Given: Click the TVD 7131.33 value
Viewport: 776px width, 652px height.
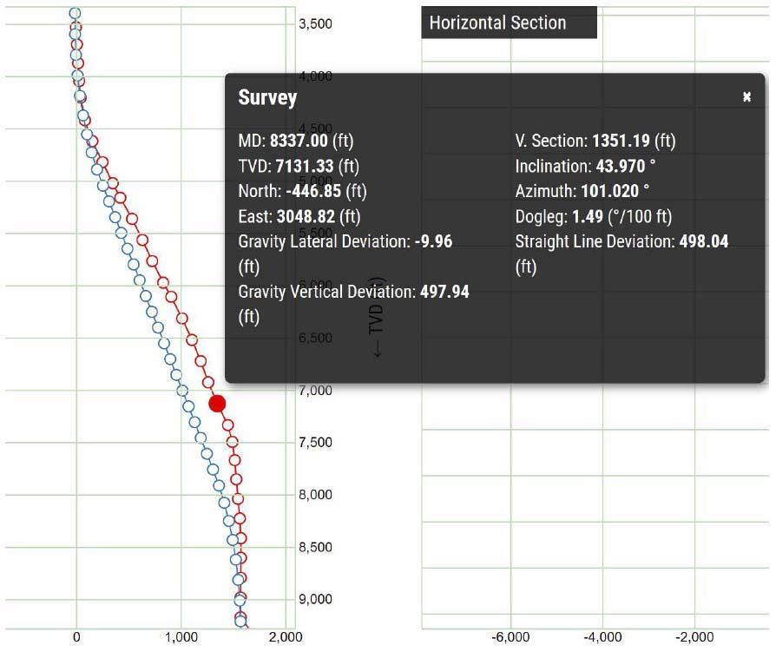Looking at the screenshot, I should (305, 166).
